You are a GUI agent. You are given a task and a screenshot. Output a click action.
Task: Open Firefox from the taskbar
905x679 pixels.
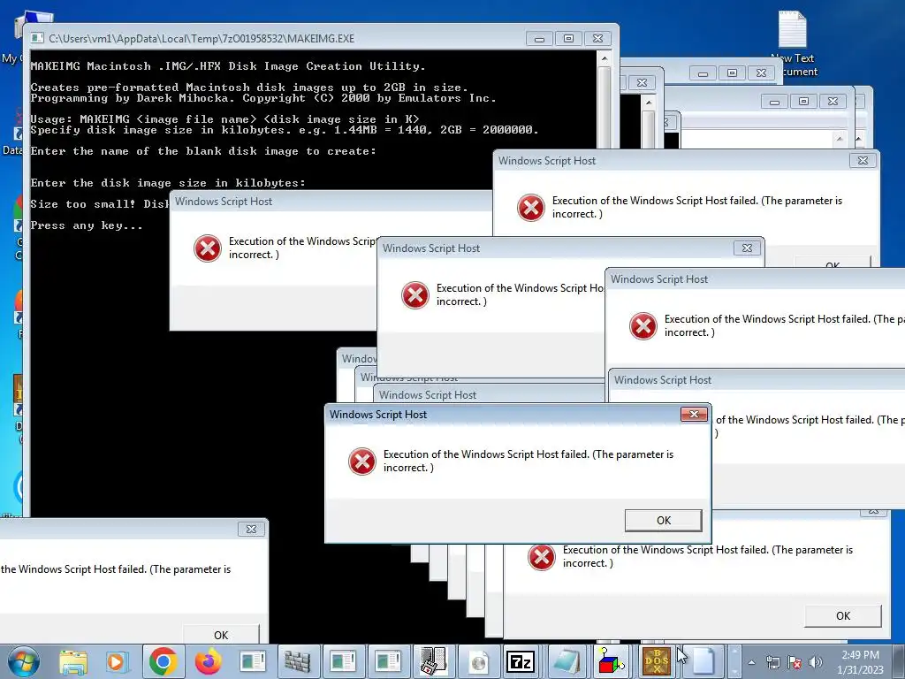click(209, 661)
